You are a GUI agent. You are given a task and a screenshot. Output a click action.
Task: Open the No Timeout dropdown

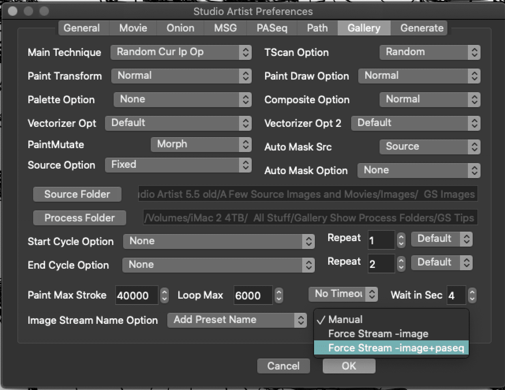pyautogui.click(x=343, y=294)
